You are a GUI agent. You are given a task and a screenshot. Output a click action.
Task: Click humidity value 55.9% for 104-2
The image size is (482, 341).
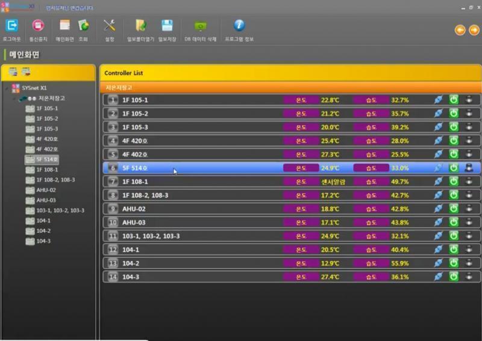(400, 263)
